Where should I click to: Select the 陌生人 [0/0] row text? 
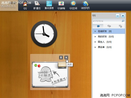tap(105, 42)
